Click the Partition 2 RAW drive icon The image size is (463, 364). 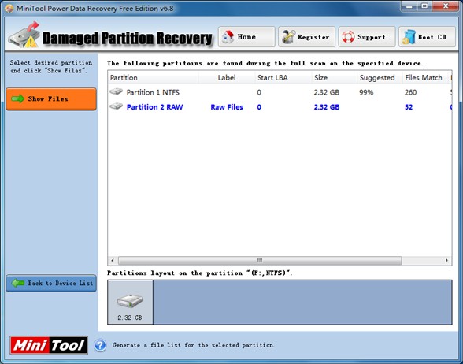[x=116, y=106]
